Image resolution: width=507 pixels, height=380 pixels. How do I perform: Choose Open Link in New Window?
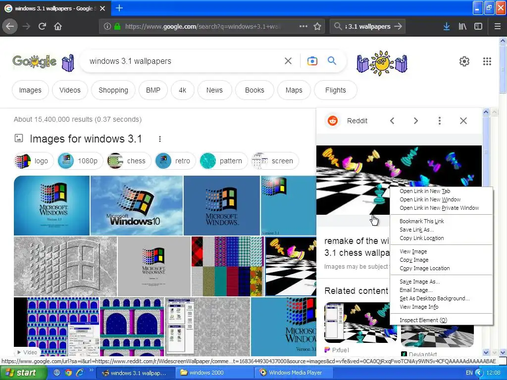tap(441, 199)
